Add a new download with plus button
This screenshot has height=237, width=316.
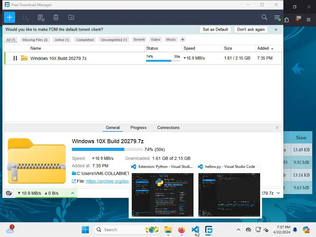coord(10,17)
